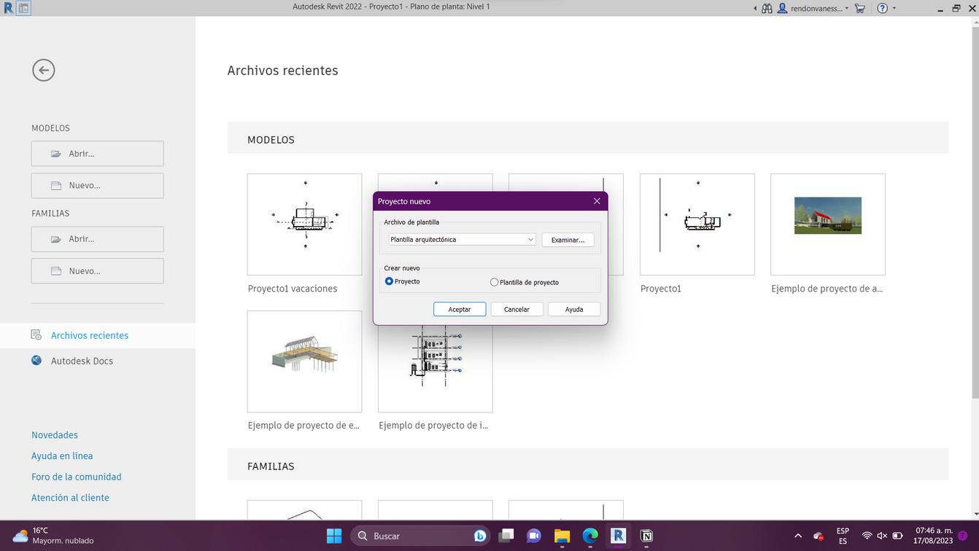Confirm with the Aceptar button
The image size is (979, 551).
(460, 309)
